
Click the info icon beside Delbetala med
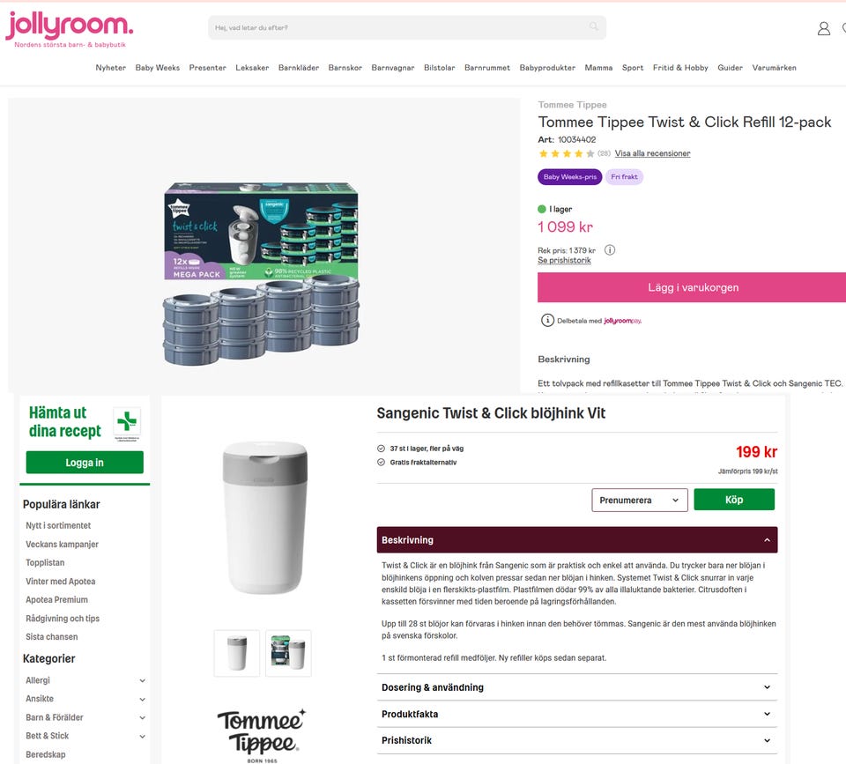coord(547,321)
